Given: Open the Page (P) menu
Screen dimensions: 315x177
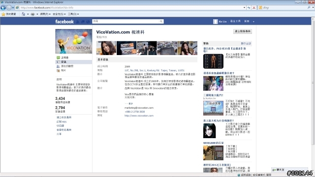Looking at the screenshot, I should coord(45,14).
